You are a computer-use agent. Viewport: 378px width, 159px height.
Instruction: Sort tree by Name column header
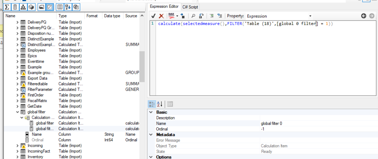pos(30,16)
